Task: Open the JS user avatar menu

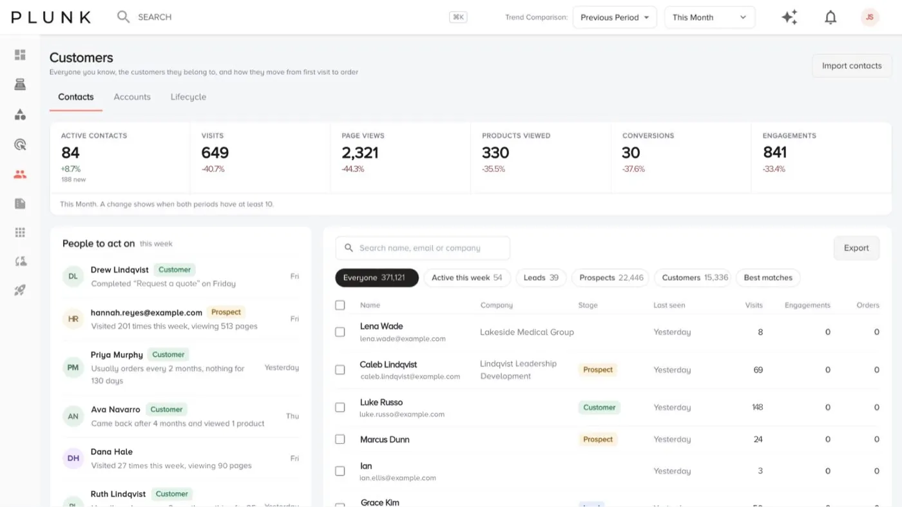Action: tap(870, 17)
